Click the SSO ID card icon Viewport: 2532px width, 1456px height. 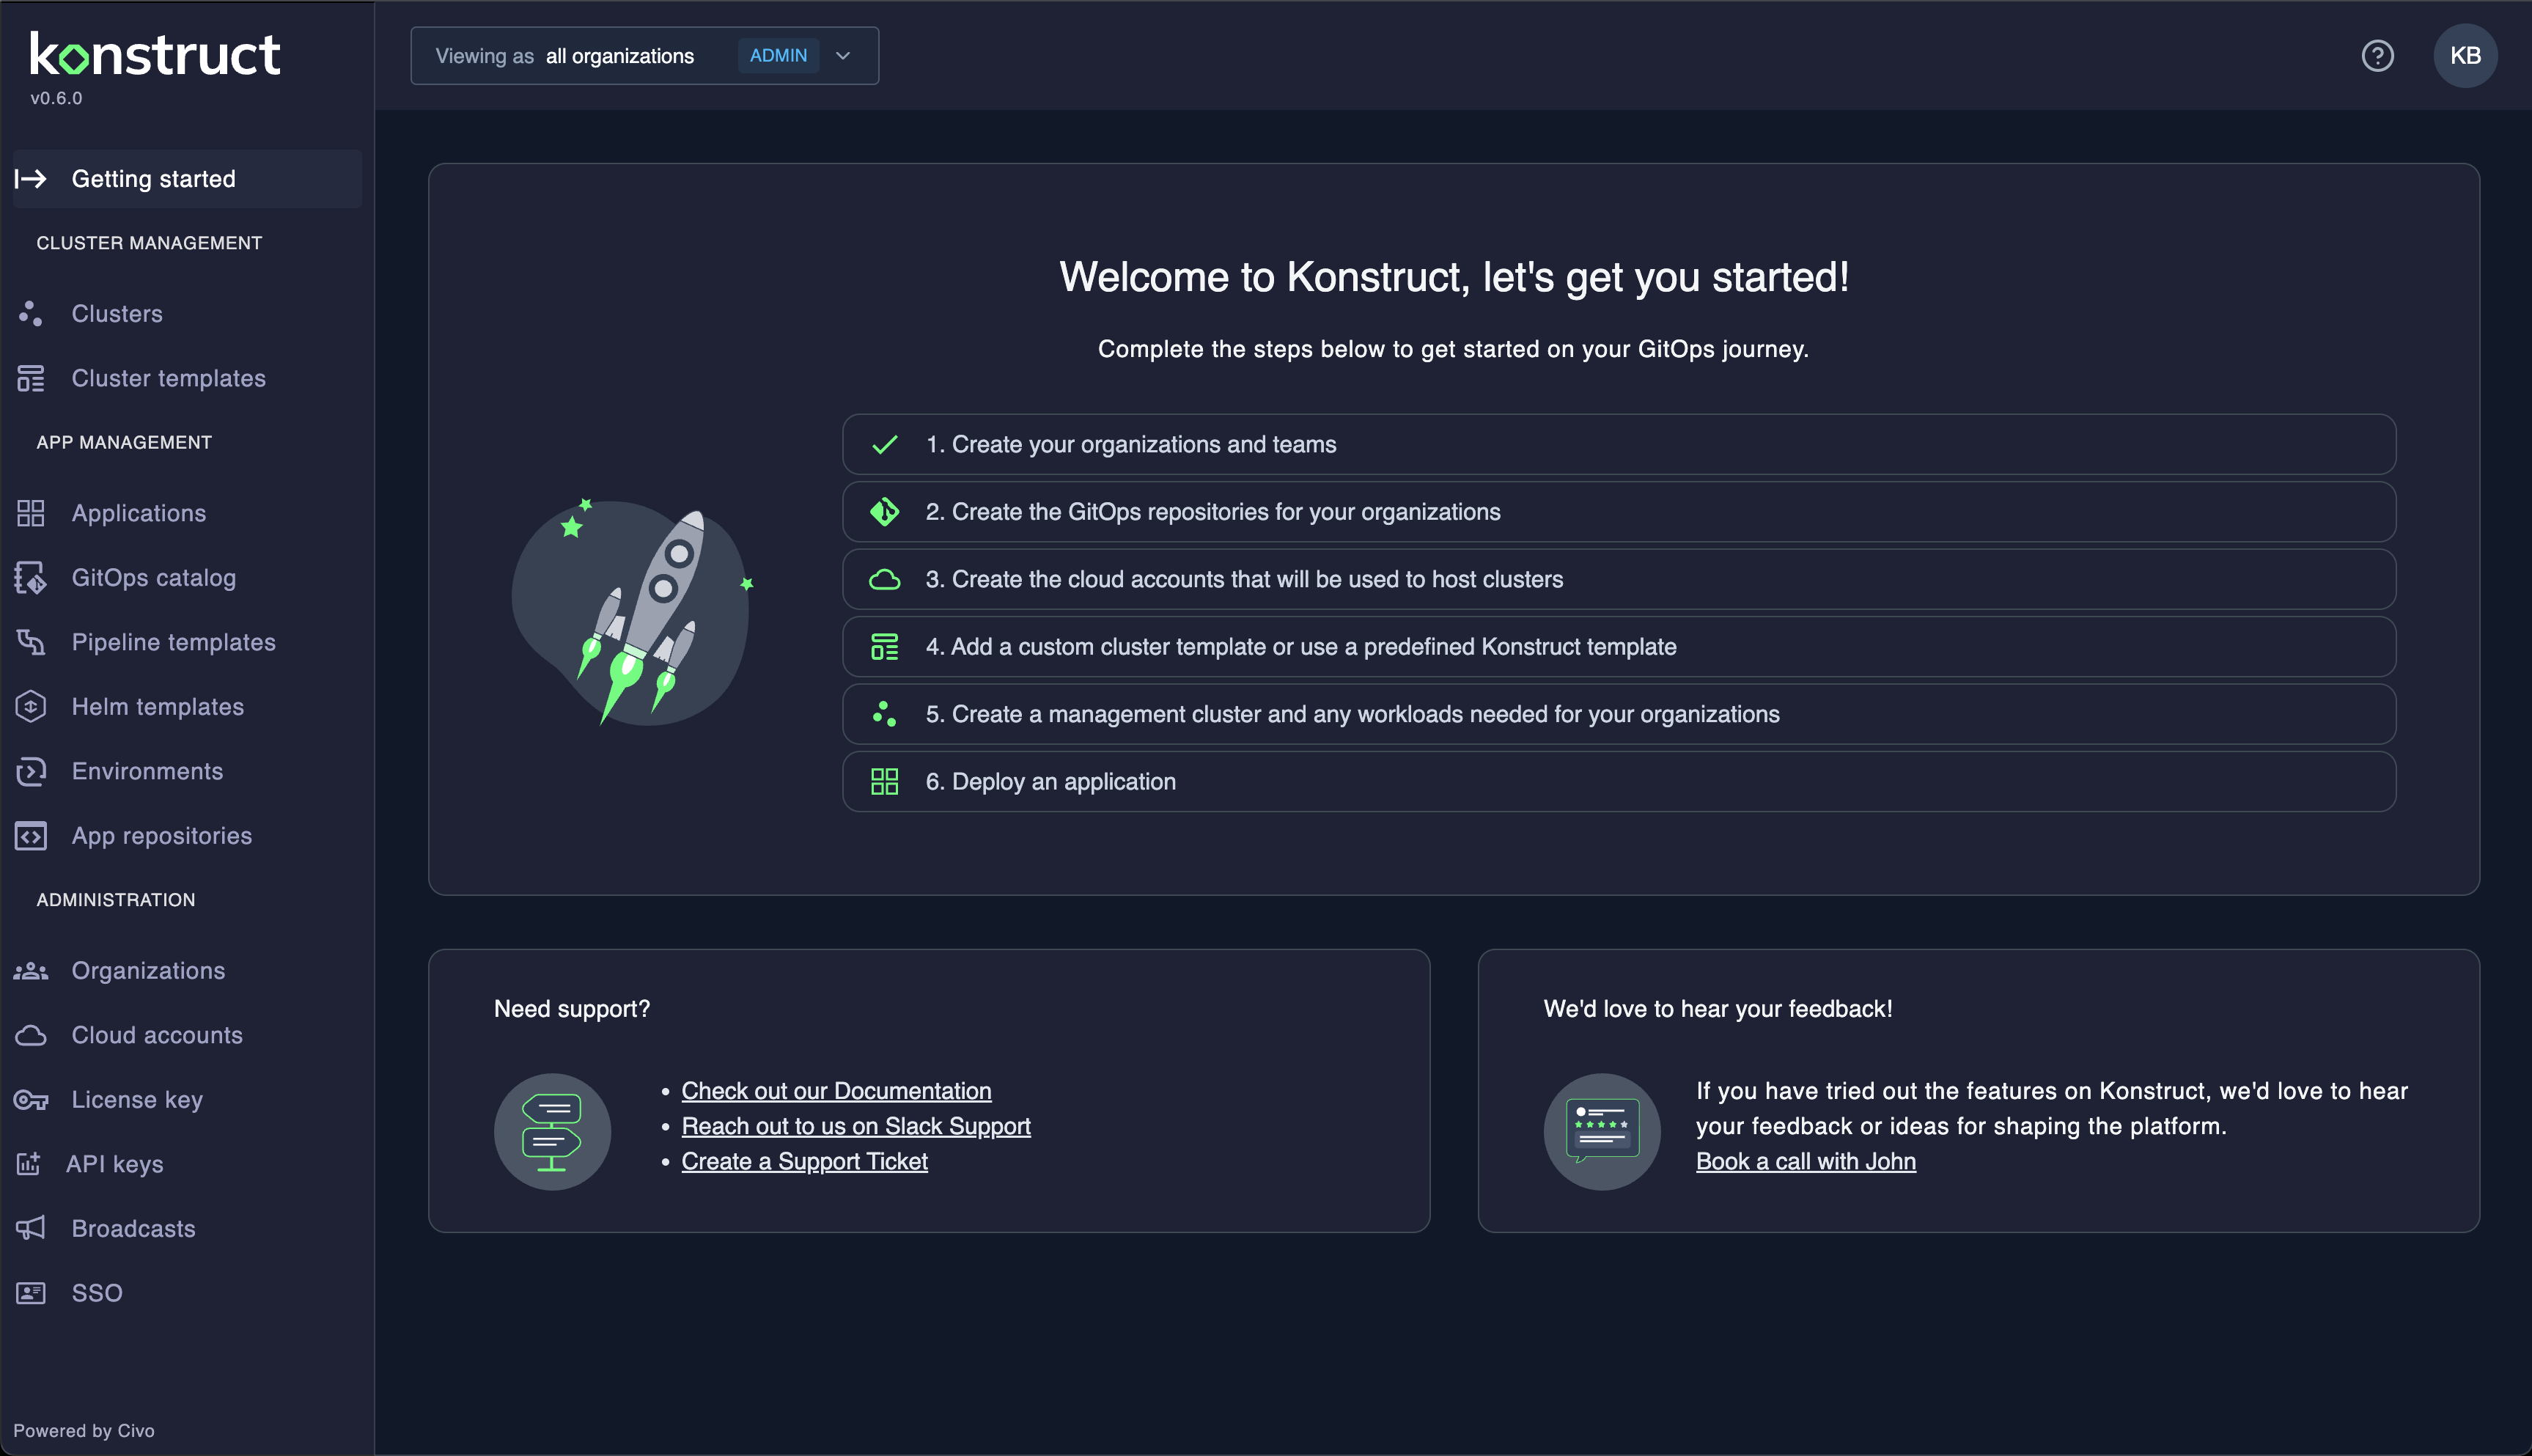click(x=30, y=1293)
